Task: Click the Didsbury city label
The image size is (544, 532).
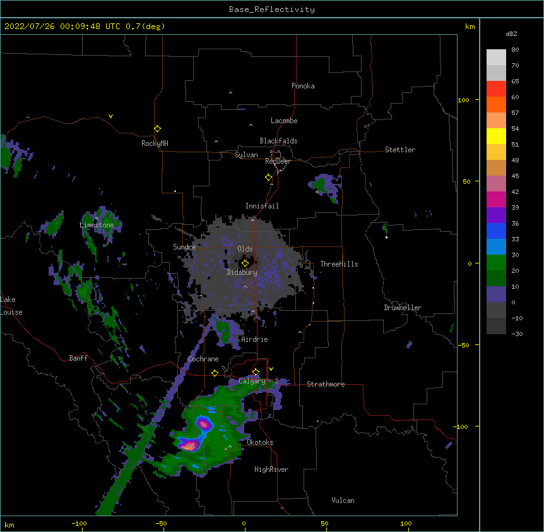Action: pos(242,272)
